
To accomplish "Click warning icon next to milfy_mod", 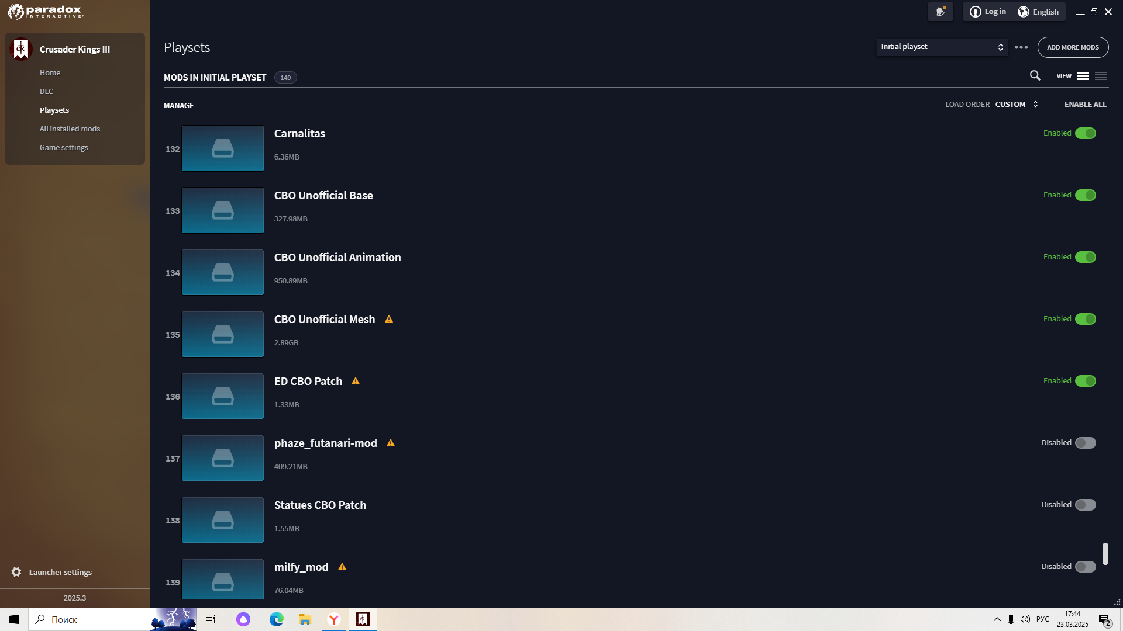I will point(342,567).
